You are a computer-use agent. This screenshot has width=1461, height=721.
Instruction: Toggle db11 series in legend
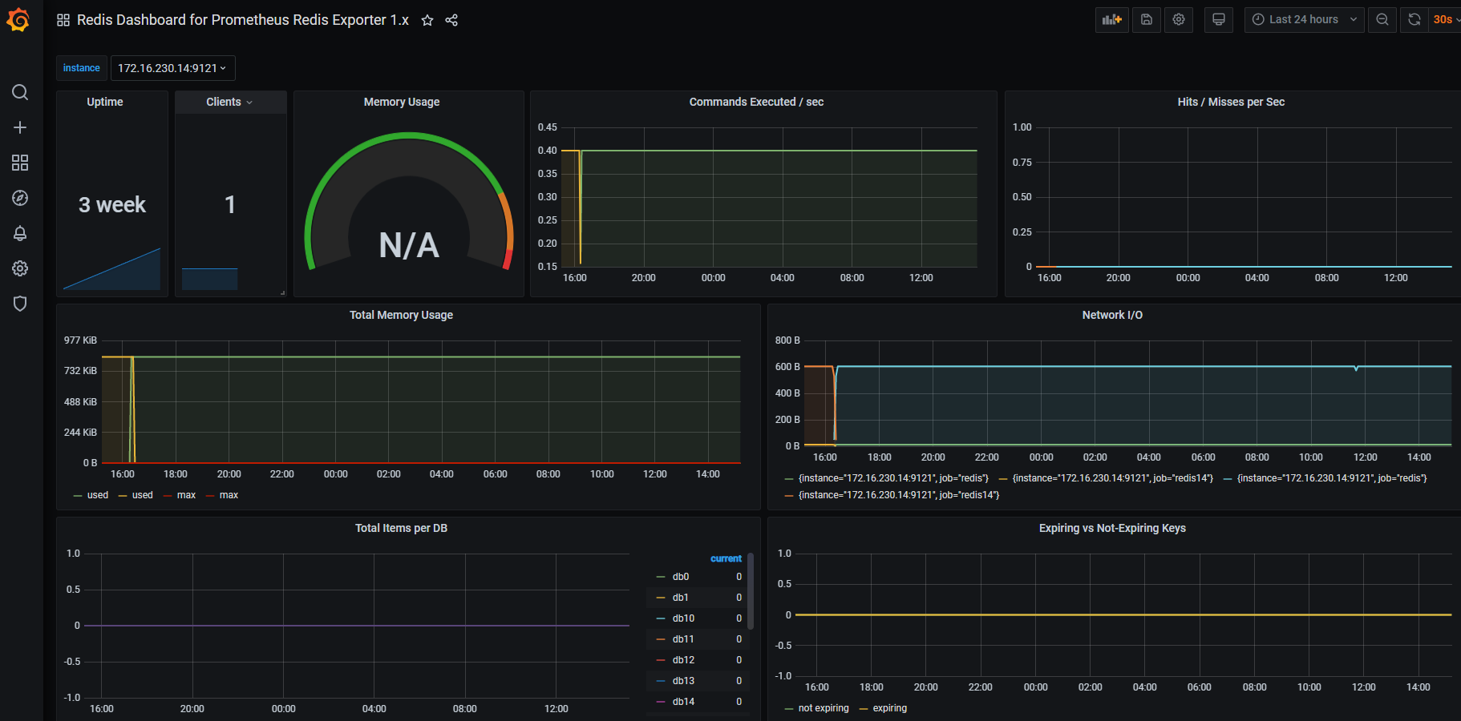coord(683,639)
